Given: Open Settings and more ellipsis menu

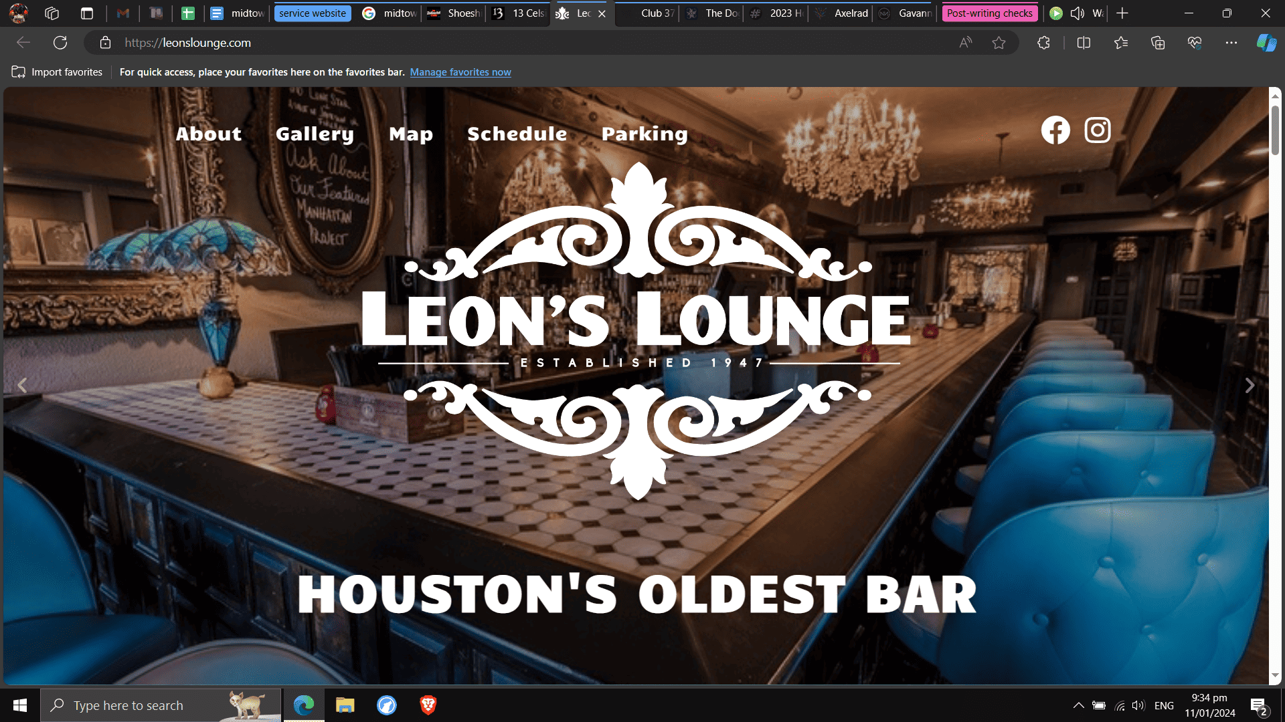Looking at the screenshot, I should pos(1231,43).
